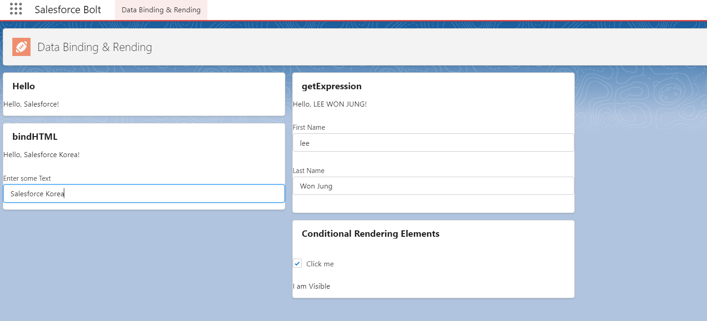Click the text Hello, LEE WON JUNG!

tap(330, 104)
